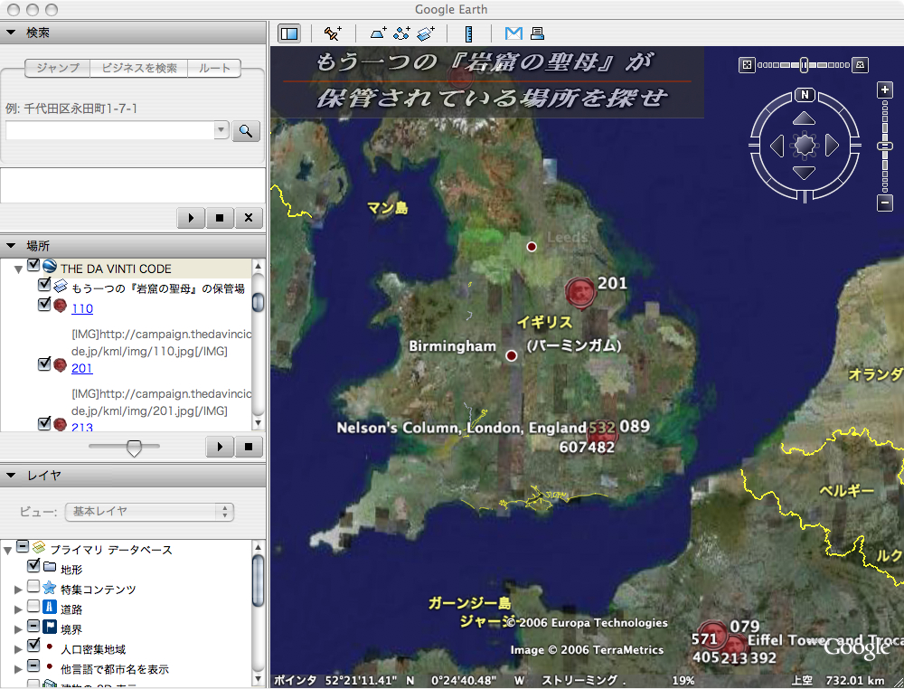Uncheck THE DA VINTI CODE folder checkbox
Image resolution: width=904 pixels, height=689 pixels.
33,265
